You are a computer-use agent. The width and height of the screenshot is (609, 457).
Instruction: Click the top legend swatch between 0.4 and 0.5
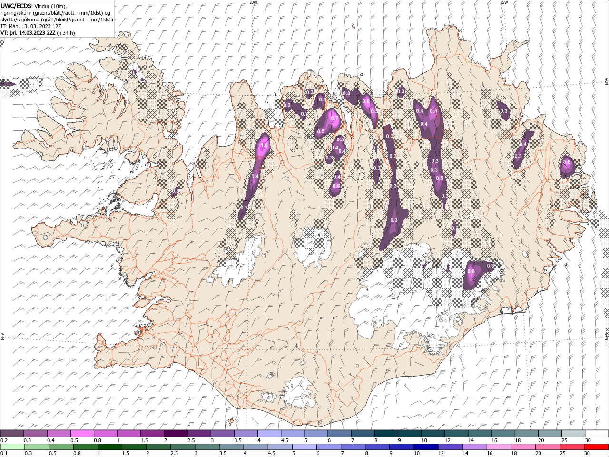[59, 434]
